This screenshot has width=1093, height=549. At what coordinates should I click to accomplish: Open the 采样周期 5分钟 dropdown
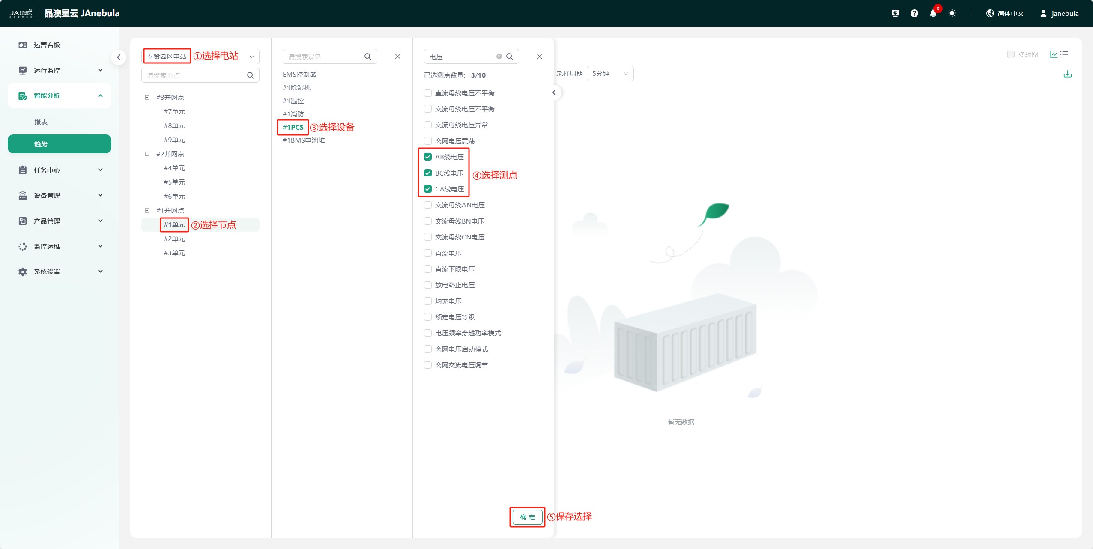pos(610,74)
